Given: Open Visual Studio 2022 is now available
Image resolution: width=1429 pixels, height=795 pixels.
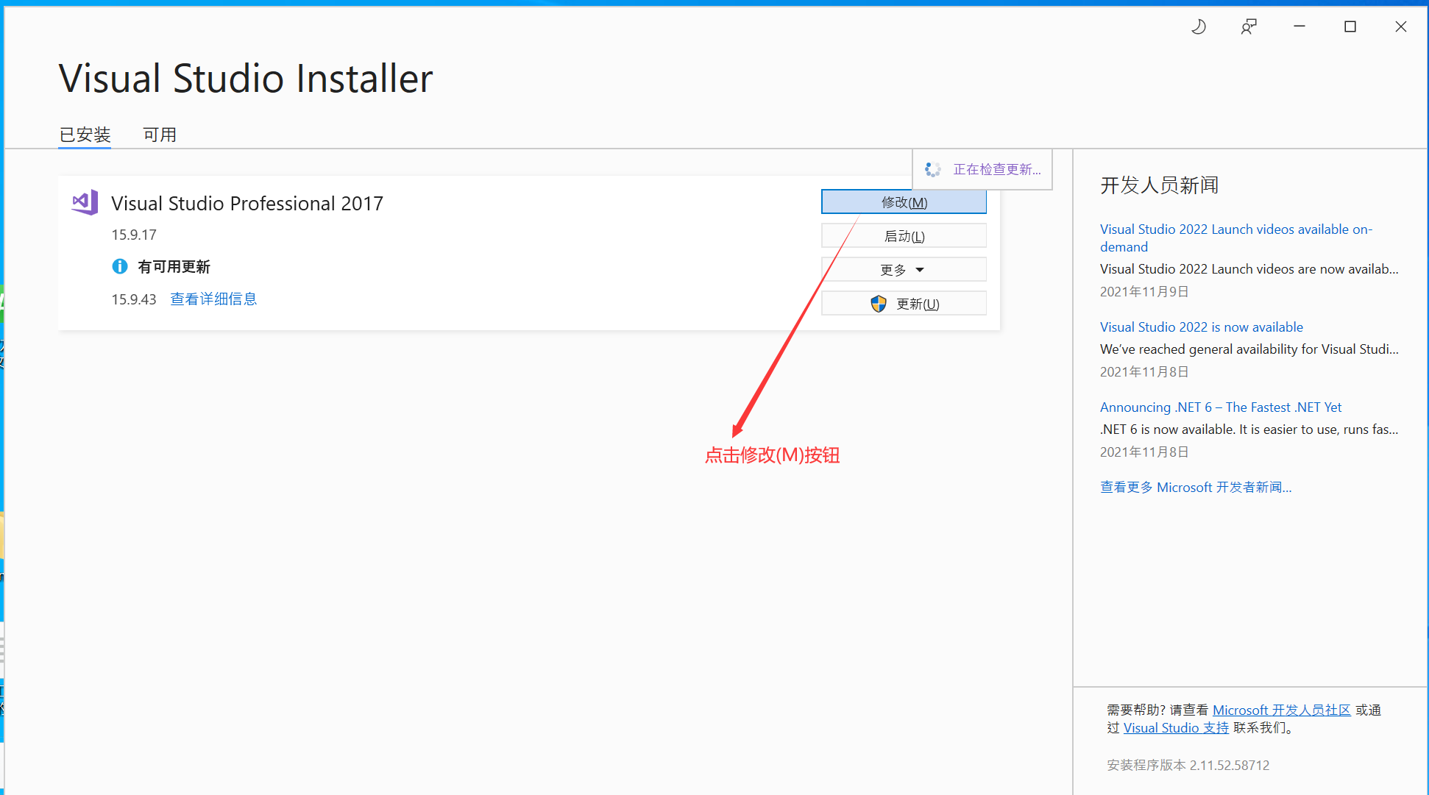Looking at the screenshot, I should click(1201, 327).
